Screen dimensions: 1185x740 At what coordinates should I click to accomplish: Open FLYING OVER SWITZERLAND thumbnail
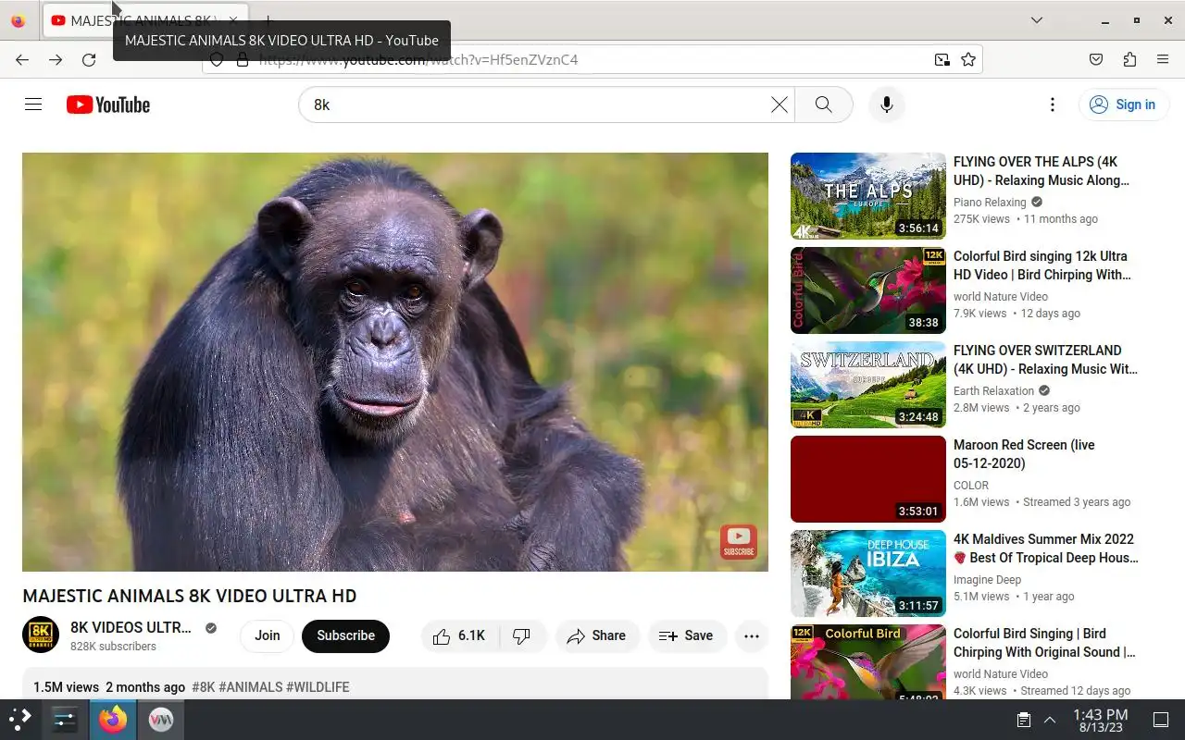tap(868, 385)
